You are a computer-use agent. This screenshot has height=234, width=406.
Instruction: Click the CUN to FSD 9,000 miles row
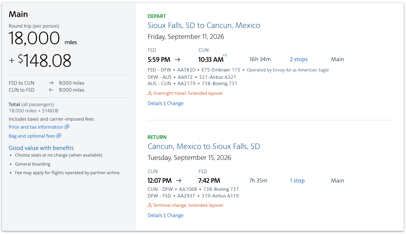pyautogui.click(x=47, y=90)
